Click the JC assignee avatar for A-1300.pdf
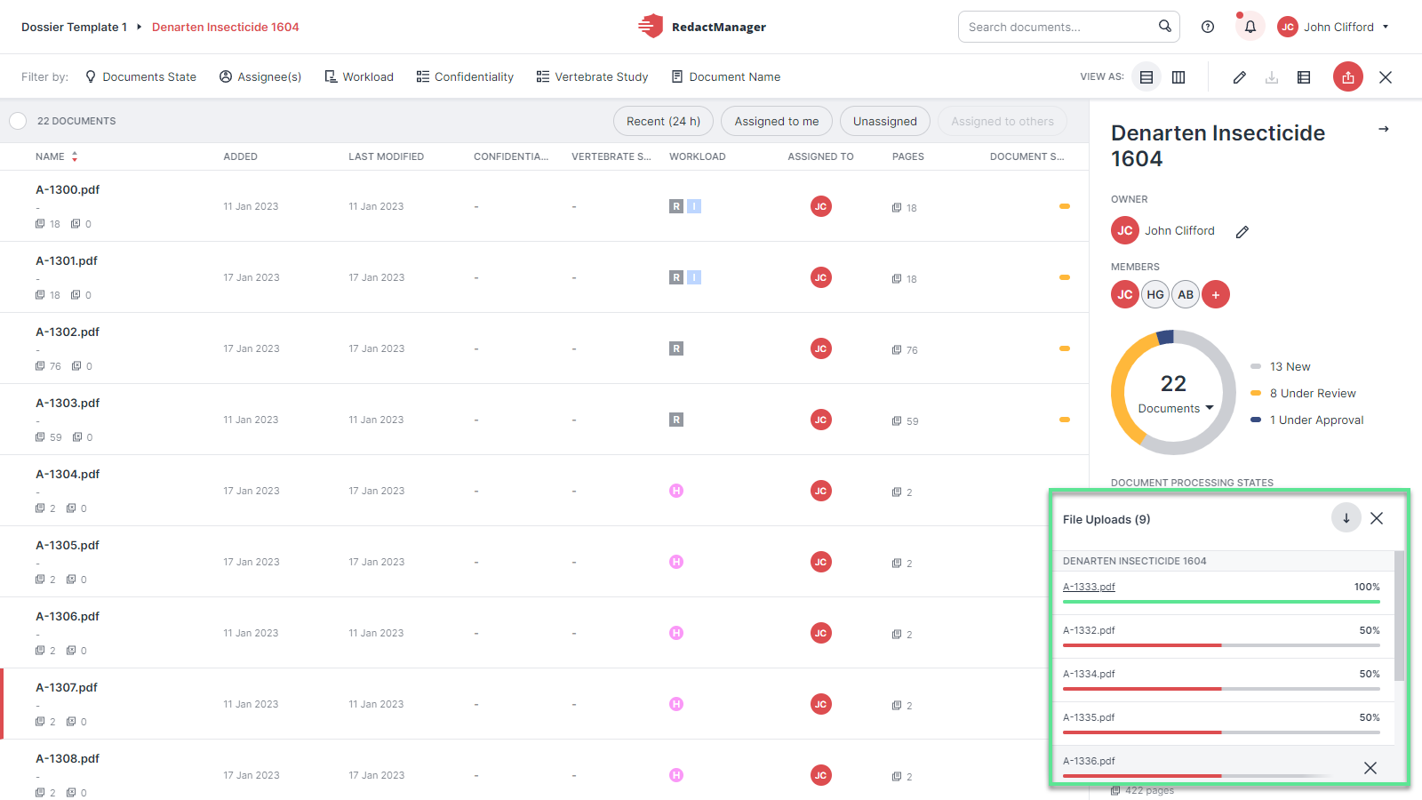Image resolution: width=1422 pixels, height=800 pixels. (821, 206)
